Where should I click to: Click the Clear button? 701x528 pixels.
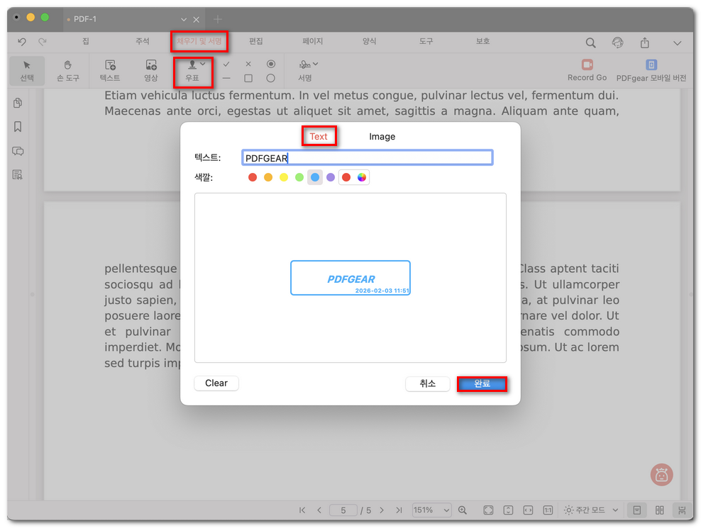216,383
